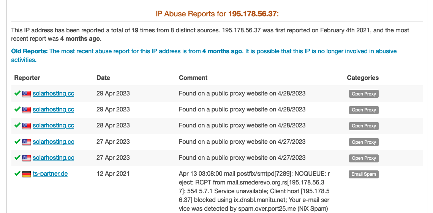Image resolution: width=433 pixels, height=213 pixels.
Task: Click the Categories column header
Action: [363, 78]
